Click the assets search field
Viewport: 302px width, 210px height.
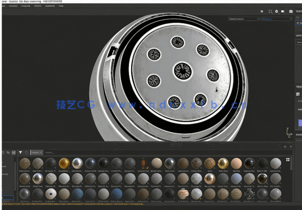[167, 152]
